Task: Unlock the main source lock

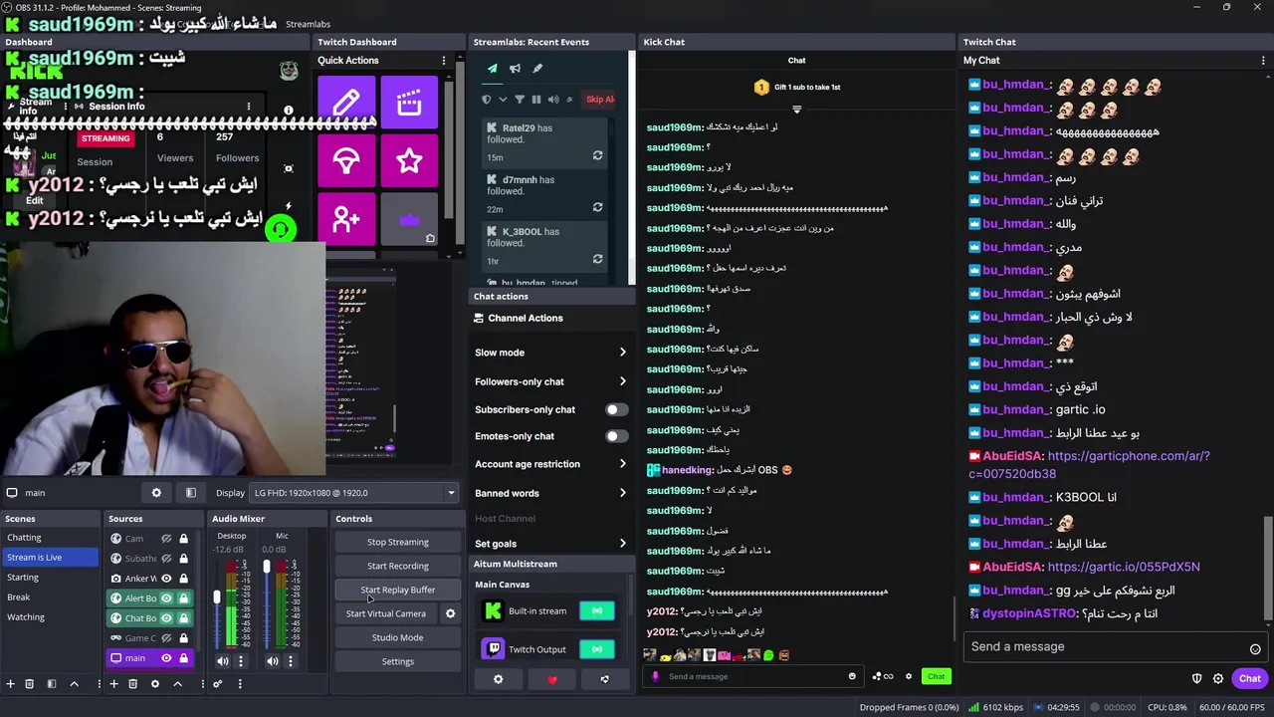Action: [x=183, y=658]
